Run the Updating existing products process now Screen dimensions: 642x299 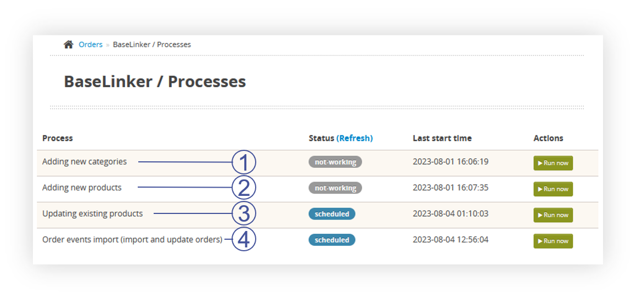[553, 215]
